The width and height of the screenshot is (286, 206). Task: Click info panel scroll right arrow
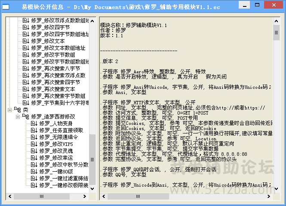[269, 197]
